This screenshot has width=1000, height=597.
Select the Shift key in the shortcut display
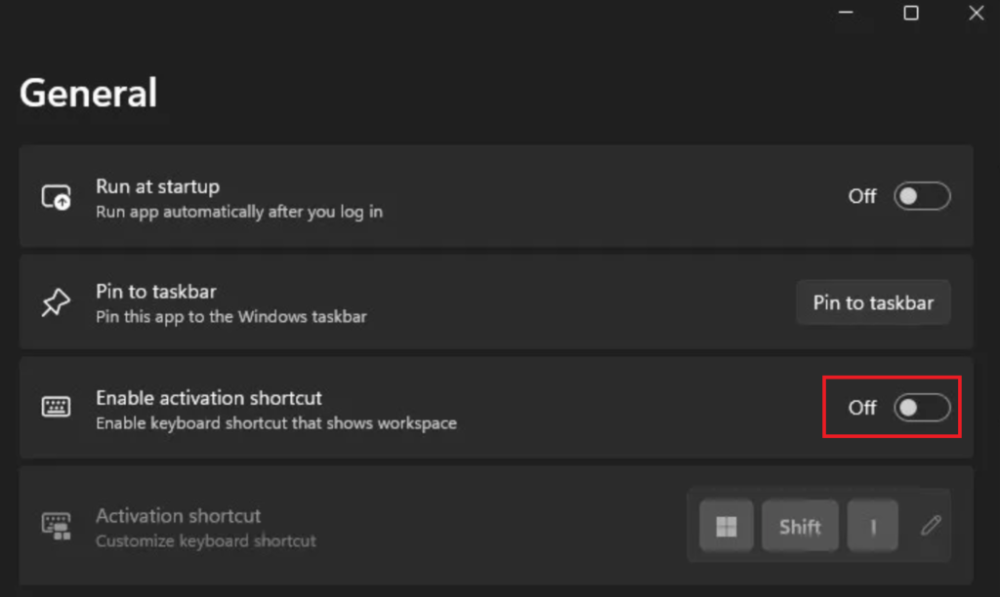point(800,525)
